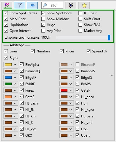This screenshot has width=116, height=142.
Task: Uncheck BinAlpha exchange
Action: [x=22, y=64]
